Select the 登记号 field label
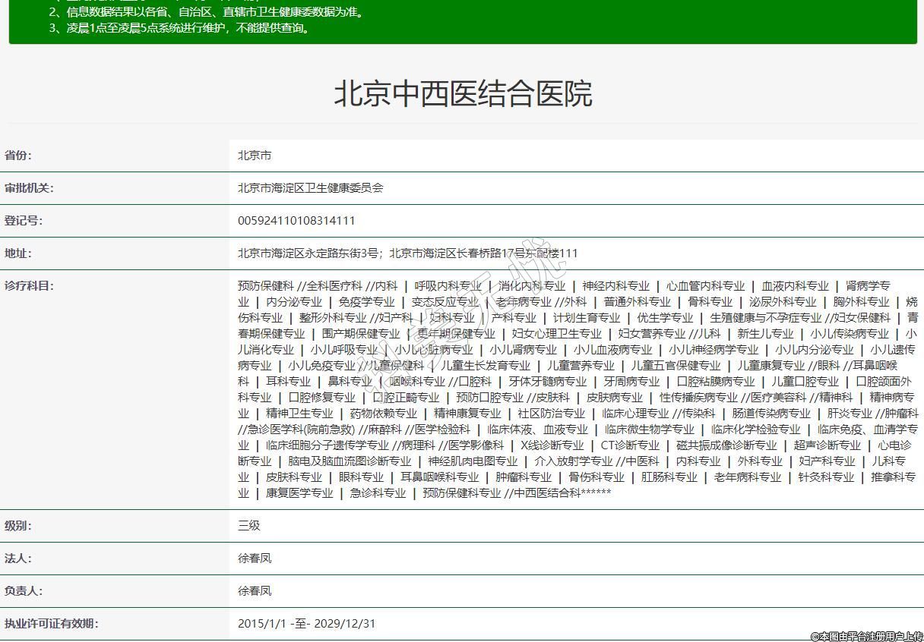Screen dimensions: 924x642 24,221
